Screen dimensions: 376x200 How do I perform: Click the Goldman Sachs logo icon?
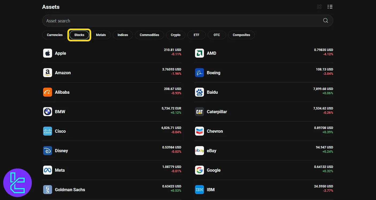tap(48, 190)
